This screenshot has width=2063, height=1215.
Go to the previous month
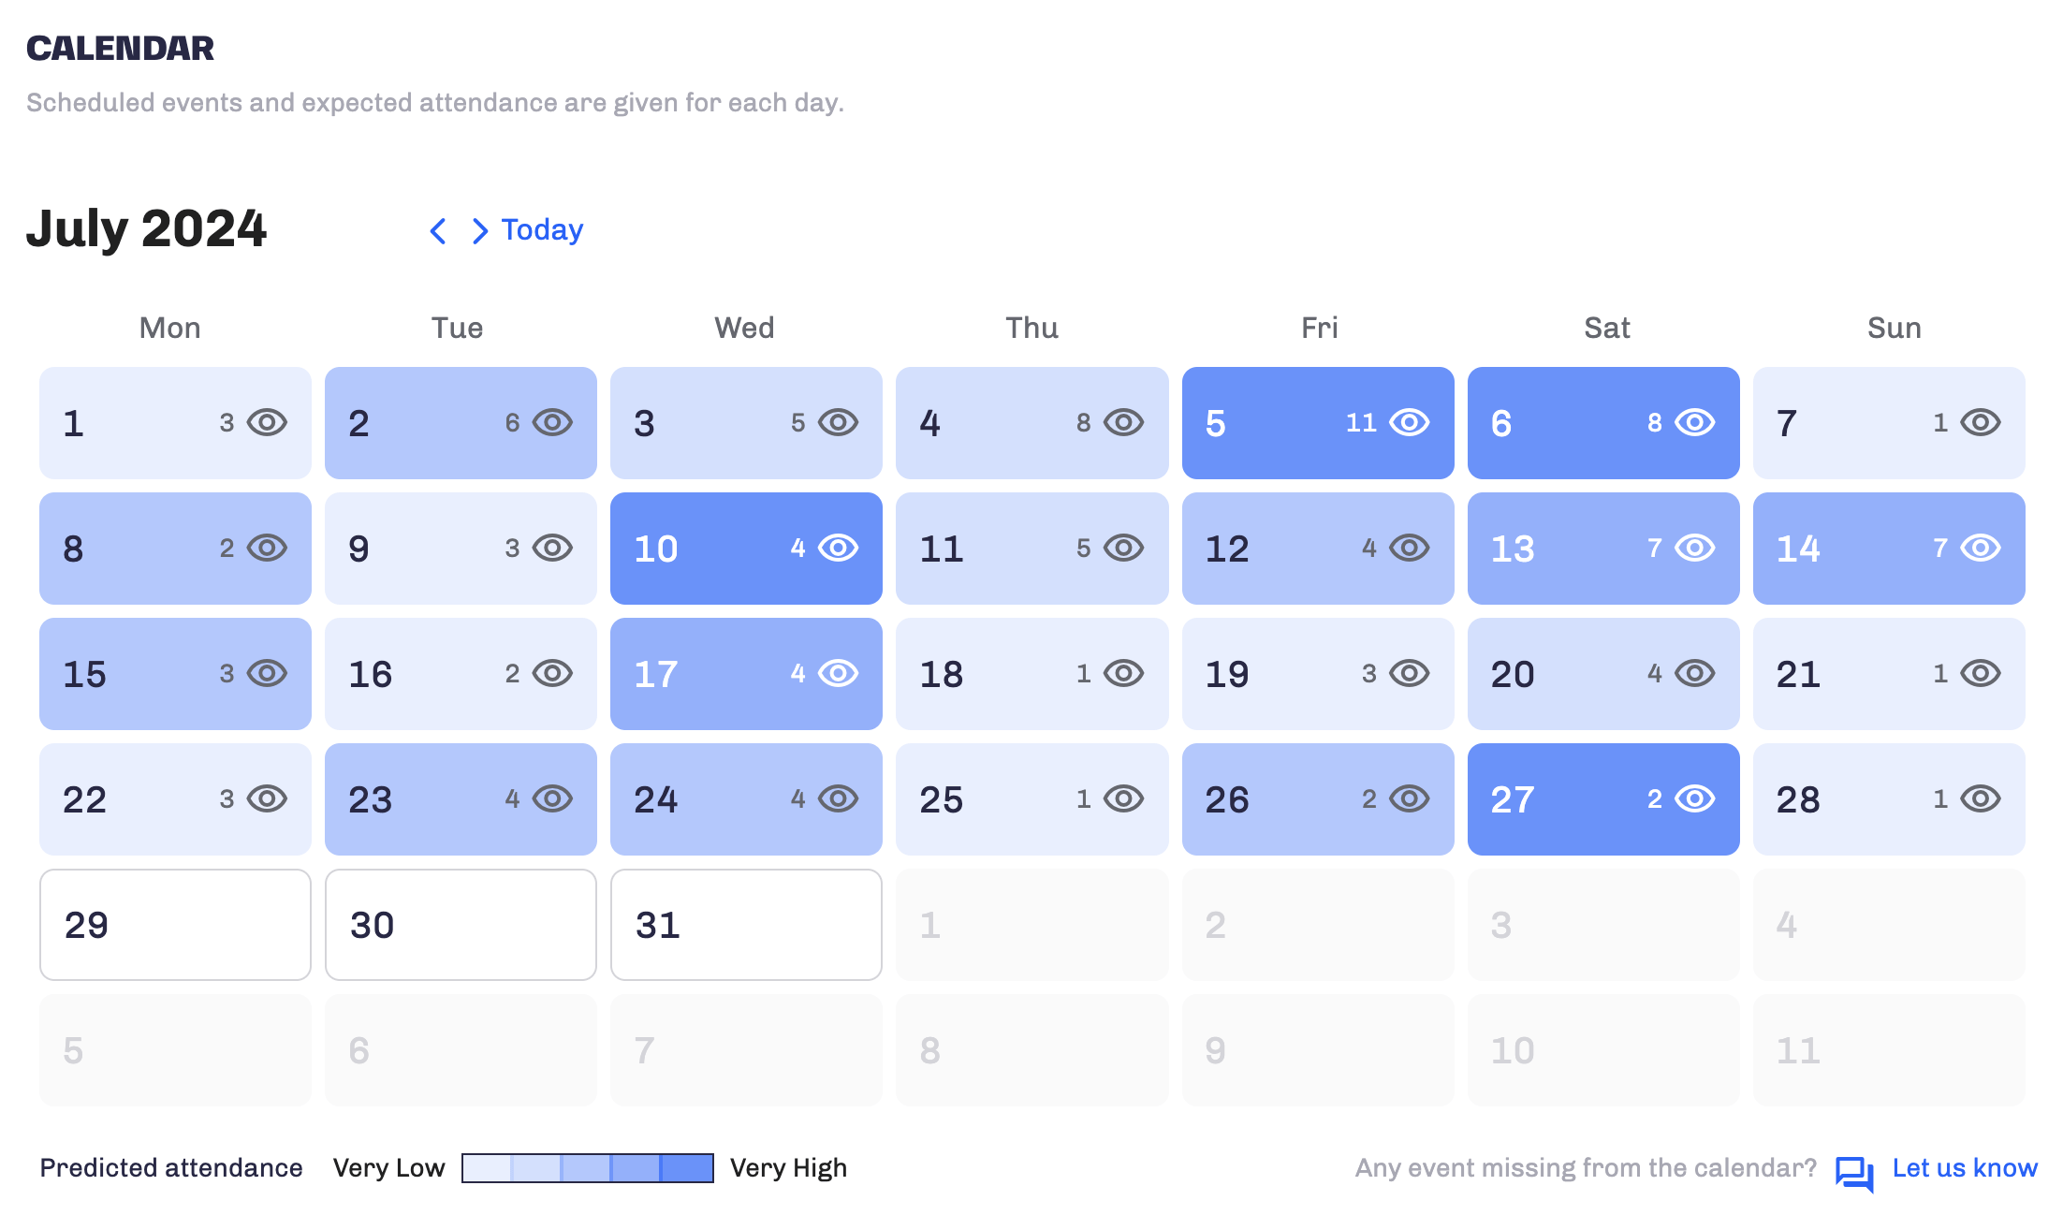[x=437, y=231]
